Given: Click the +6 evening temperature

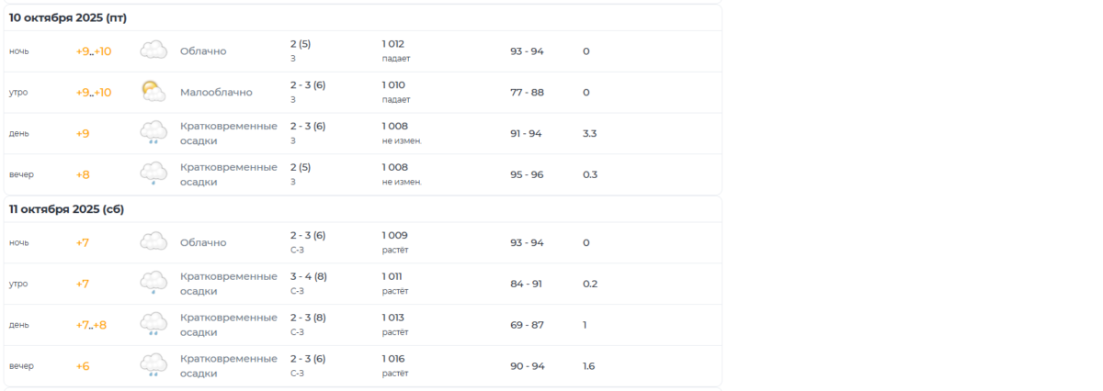Looking at the screenshot, I should click(83, 366).
